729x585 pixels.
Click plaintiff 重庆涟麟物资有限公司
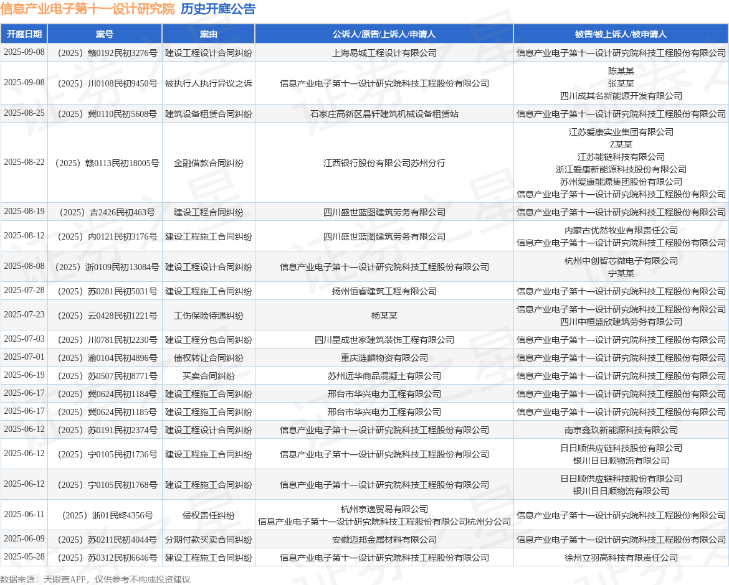pos(384,358)
